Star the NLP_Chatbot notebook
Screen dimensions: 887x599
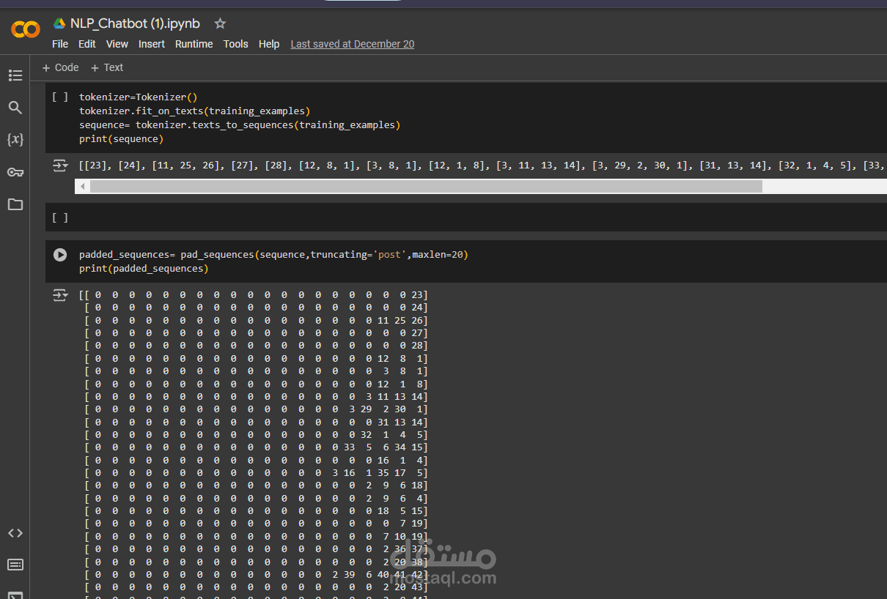(x=220, y=23)
